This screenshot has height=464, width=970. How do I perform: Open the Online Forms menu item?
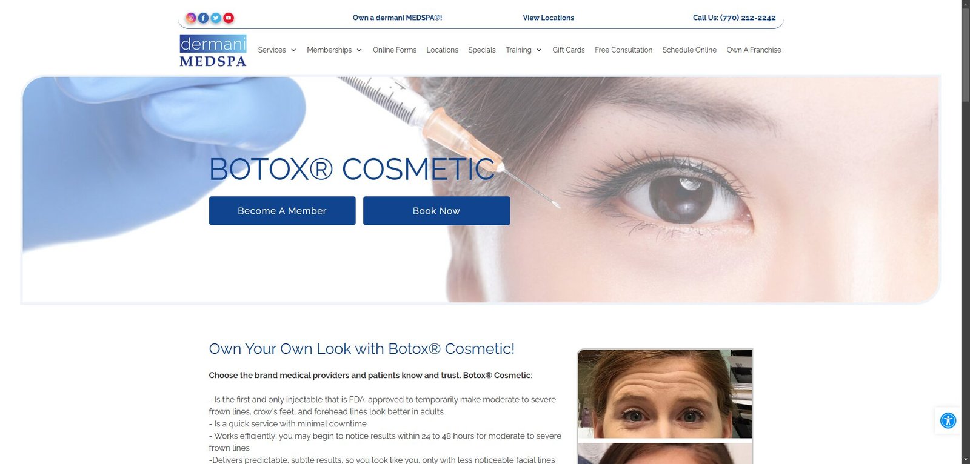(x=395, y=50)
